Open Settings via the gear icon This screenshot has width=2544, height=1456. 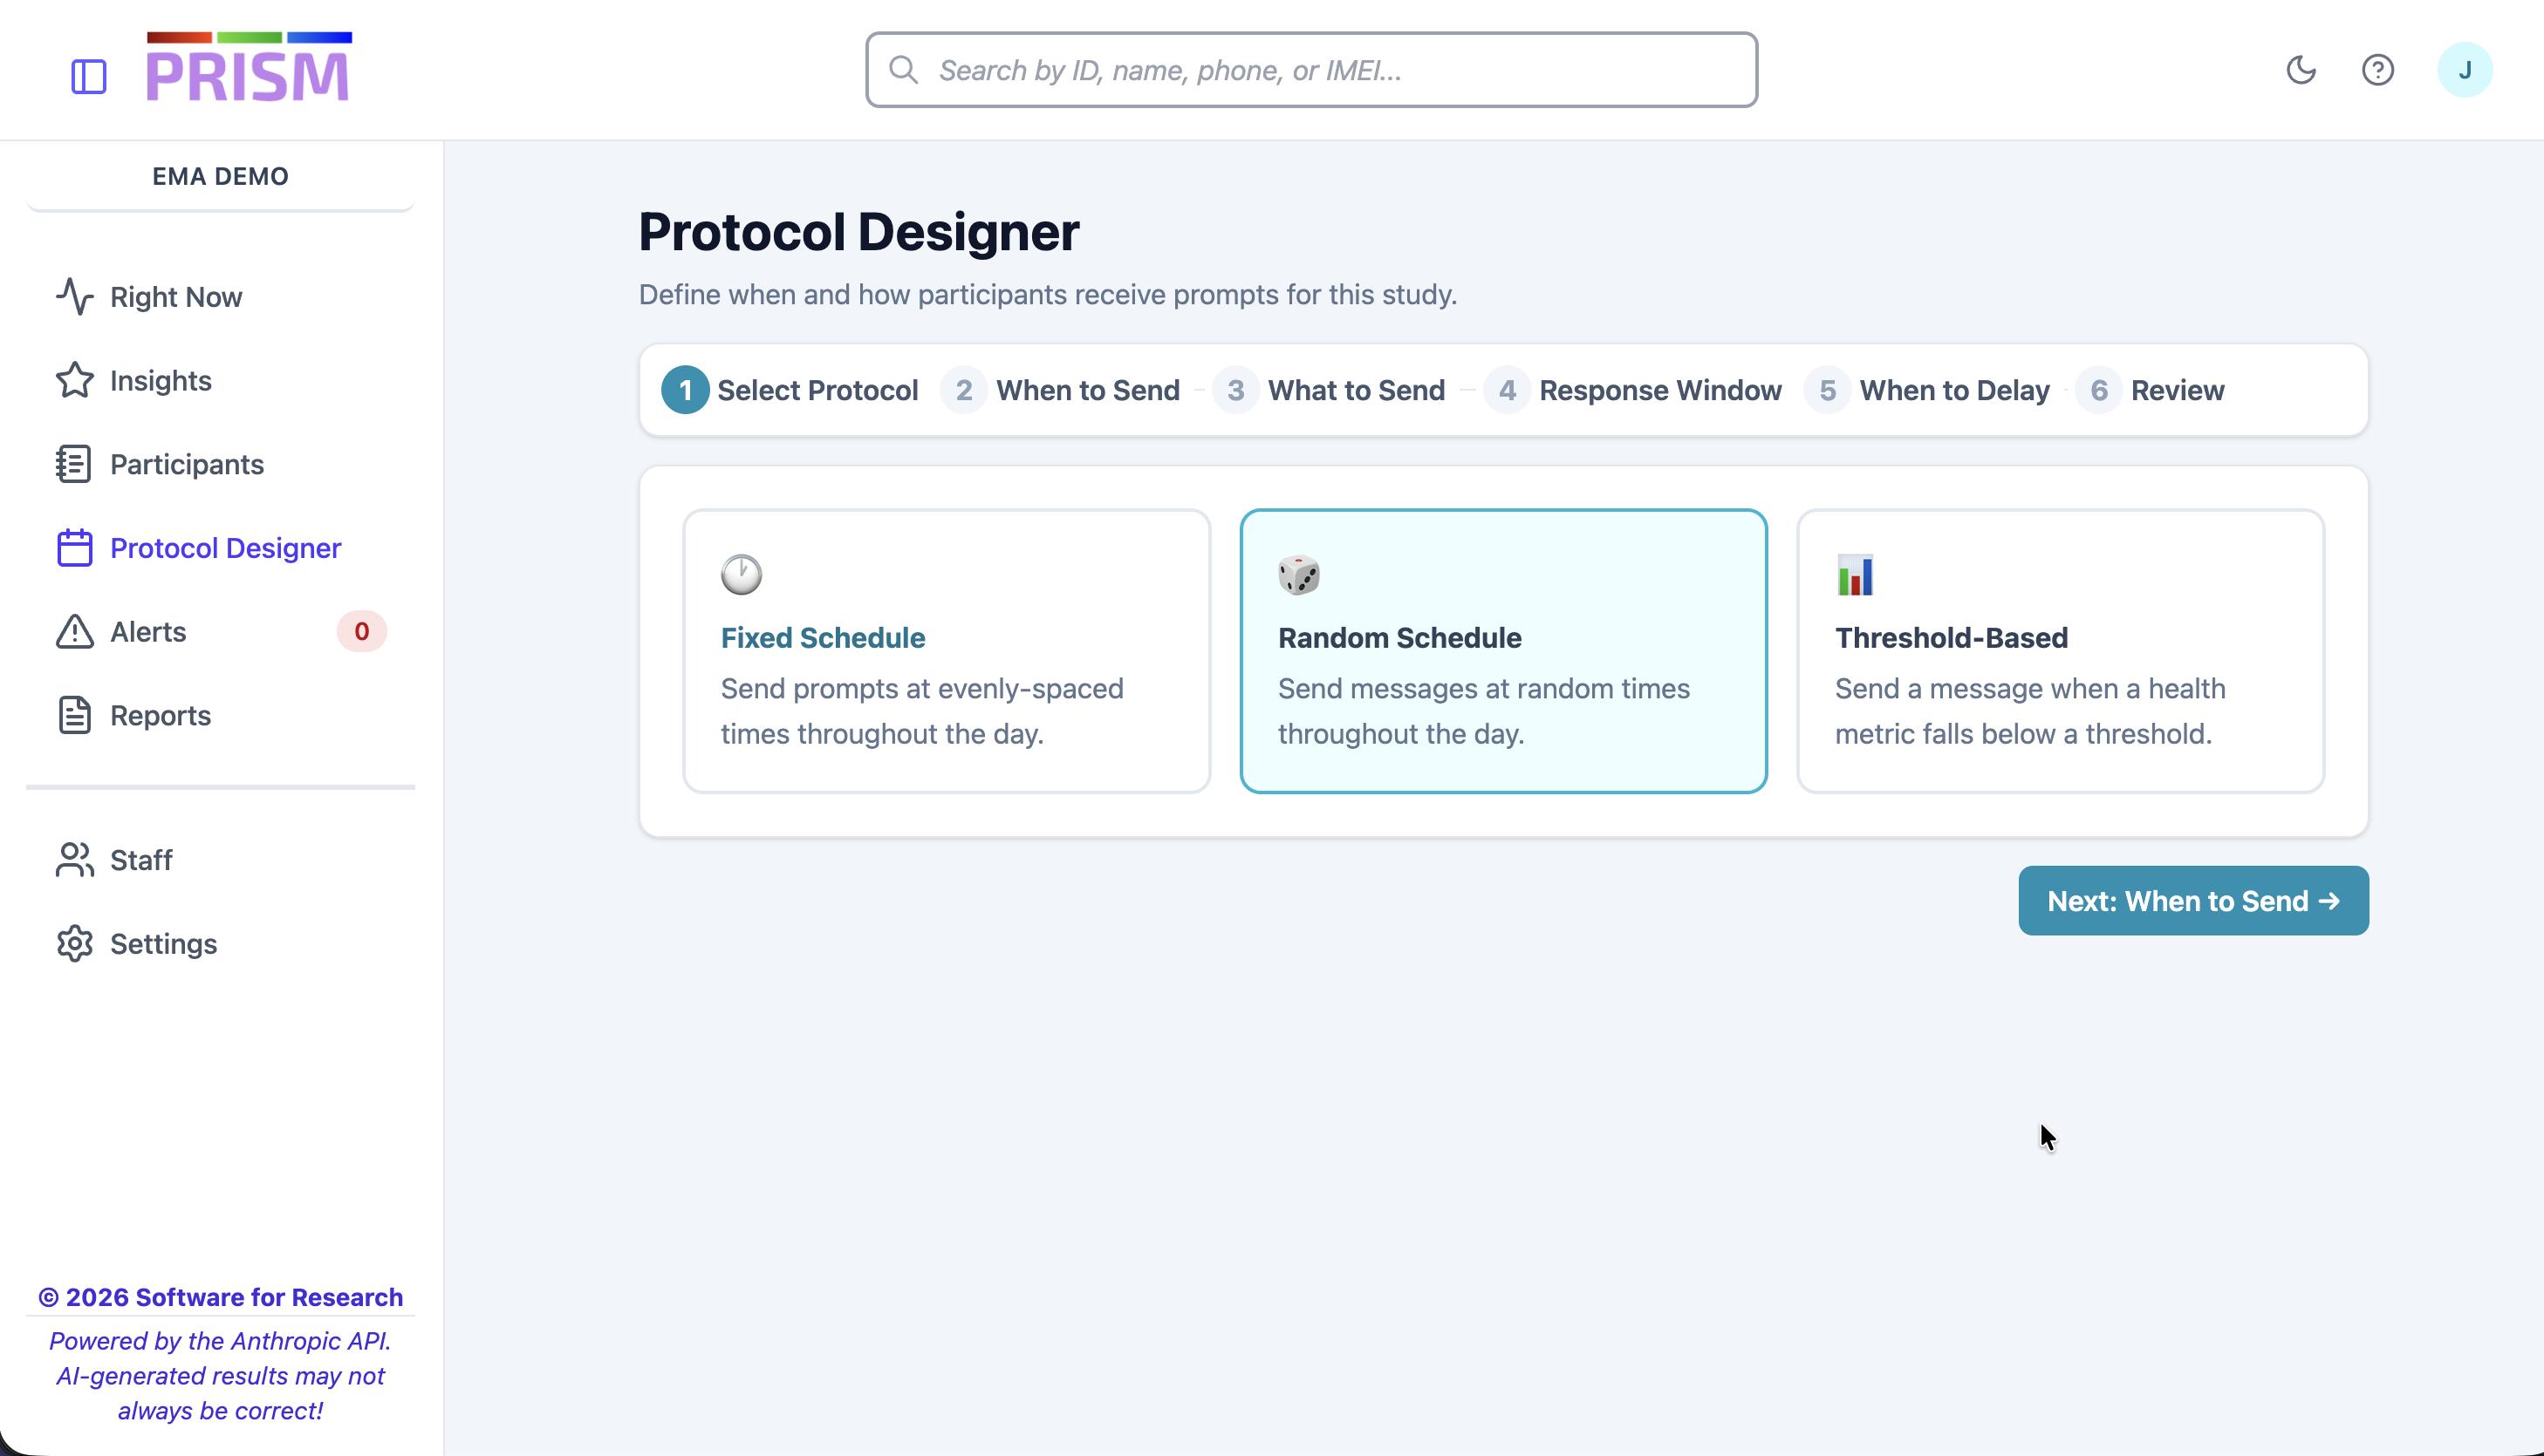click(x=162, y=943)
